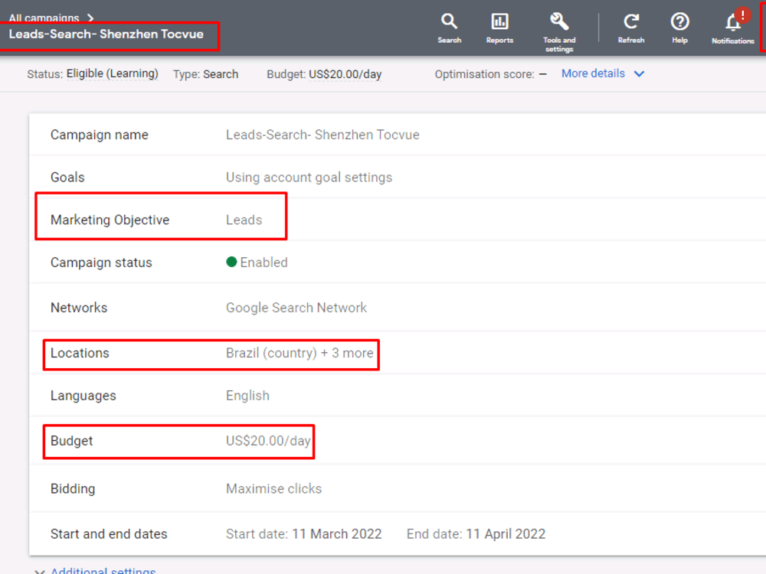Open the Goals settings row

pyautogui.click(x=398, y=178)
